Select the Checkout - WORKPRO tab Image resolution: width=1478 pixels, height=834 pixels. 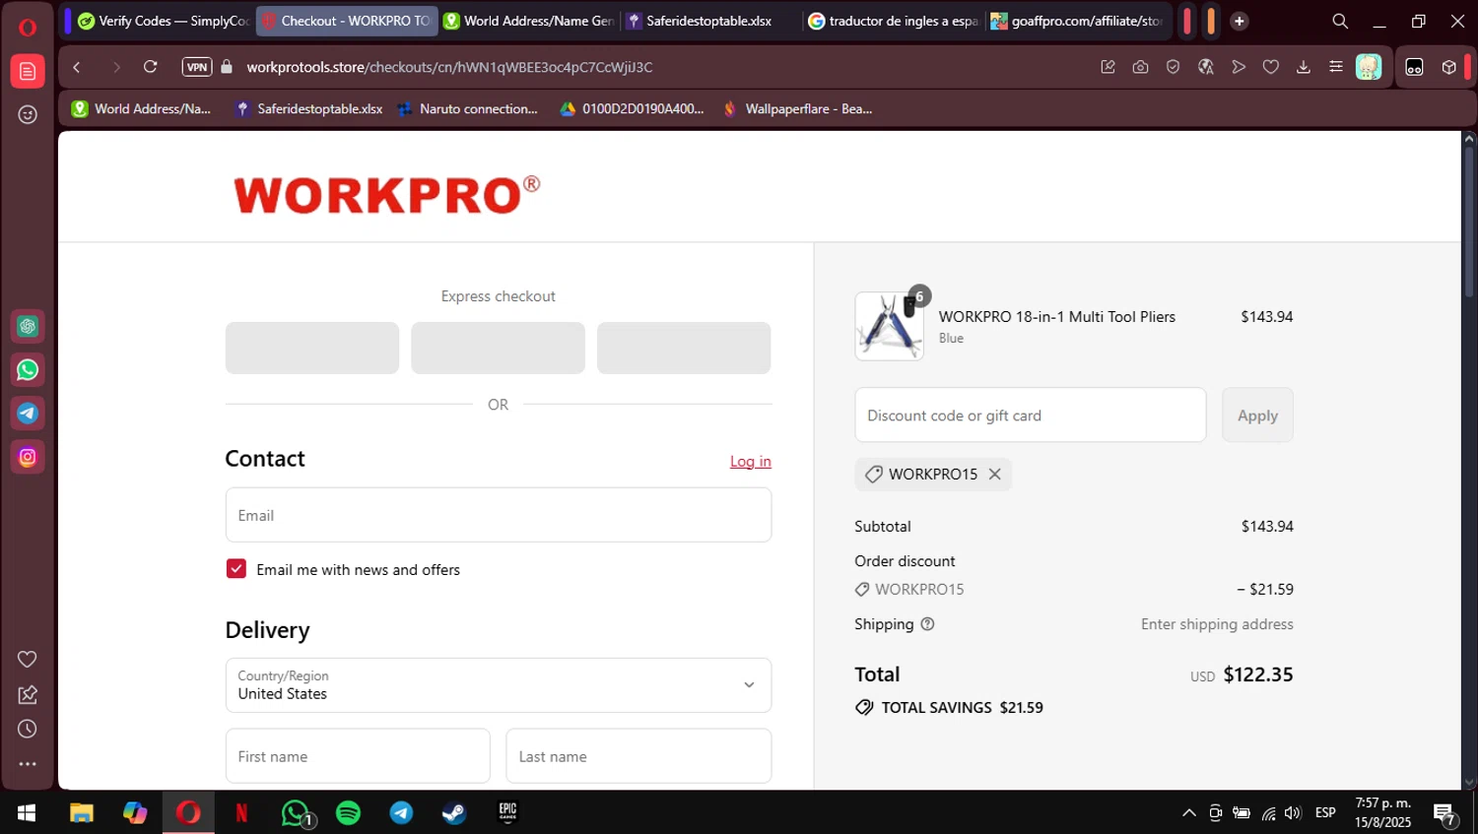pyautogui.click(x=347, y=21)
